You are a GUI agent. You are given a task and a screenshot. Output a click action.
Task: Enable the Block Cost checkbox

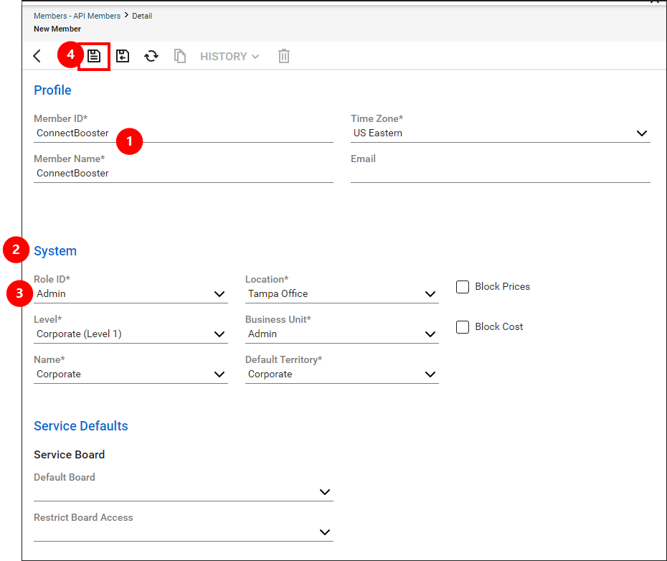tap(463, 326)
